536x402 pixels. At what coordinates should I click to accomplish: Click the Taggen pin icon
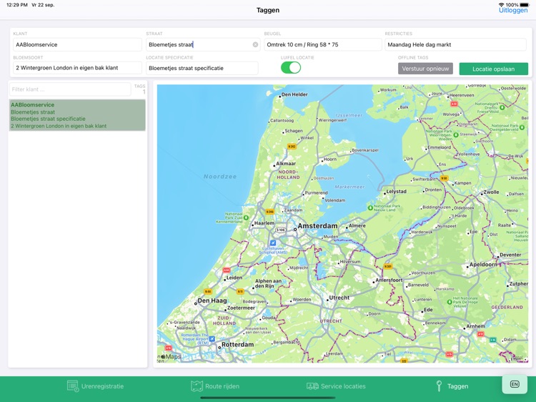(440, 386)
